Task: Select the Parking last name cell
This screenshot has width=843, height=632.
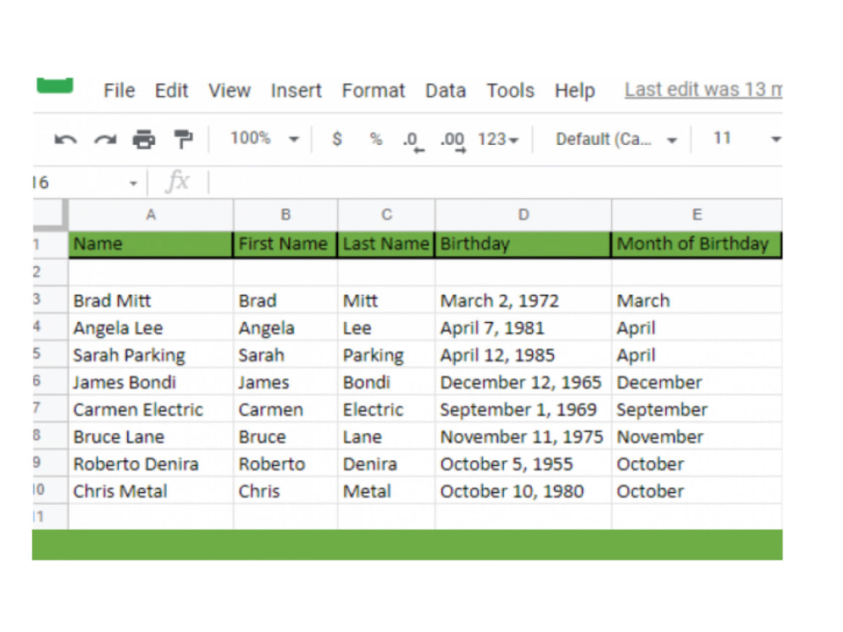Action: pyautogui.click(x=387, y=356)
